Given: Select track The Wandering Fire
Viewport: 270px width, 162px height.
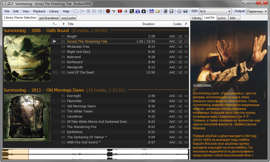Looking at the screenshot, I should click(x=120, y=127).
